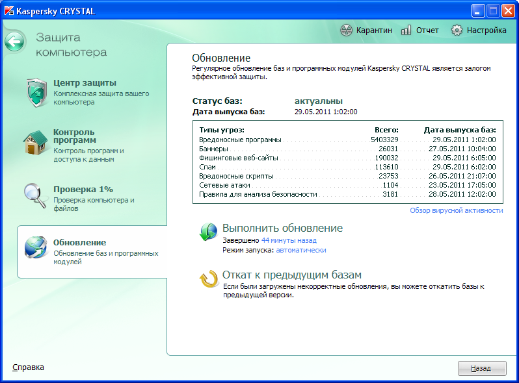519x383 pixels.
Task: Click the 'актуальны' status text
Action: 319,101
